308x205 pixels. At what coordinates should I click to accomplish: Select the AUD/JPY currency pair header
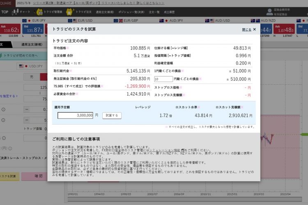tap(171, 20)
